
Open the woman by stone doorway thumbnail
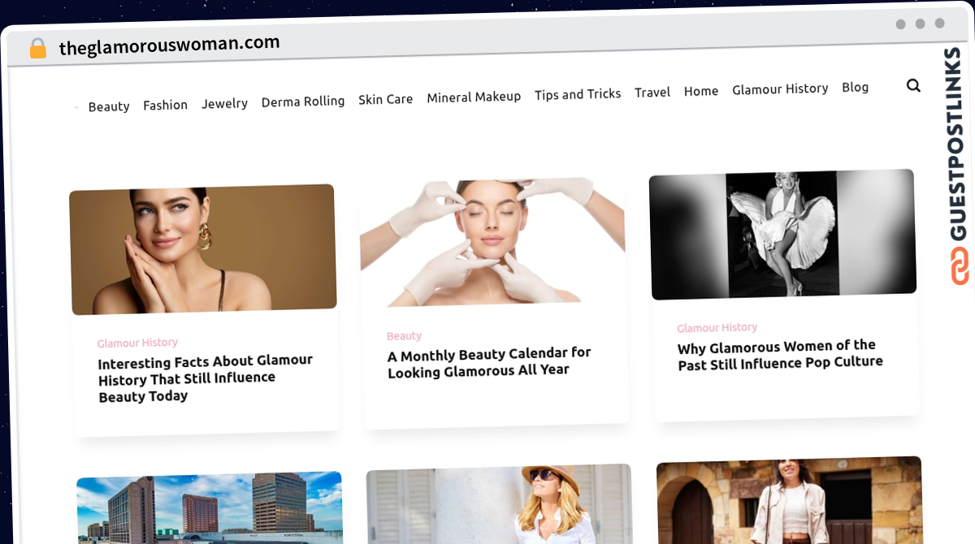point(790,499)
